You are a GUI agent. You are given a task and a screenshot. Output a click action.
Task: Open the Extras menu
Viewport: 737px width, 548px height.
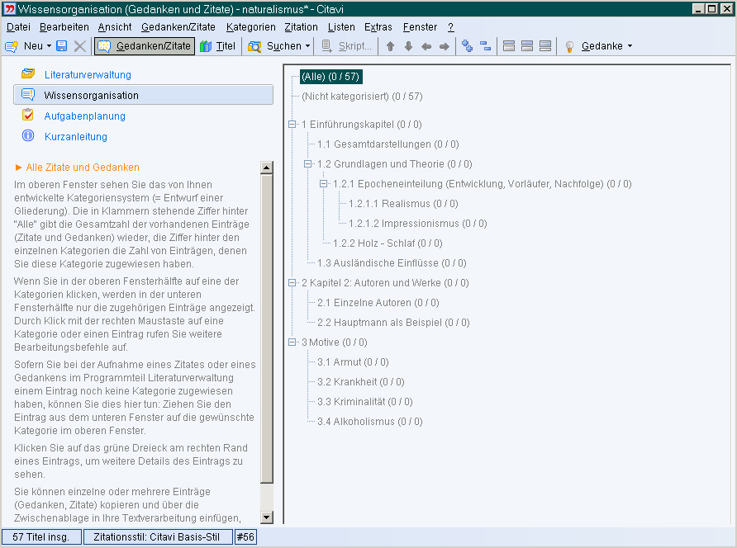[x=378, y=27]
